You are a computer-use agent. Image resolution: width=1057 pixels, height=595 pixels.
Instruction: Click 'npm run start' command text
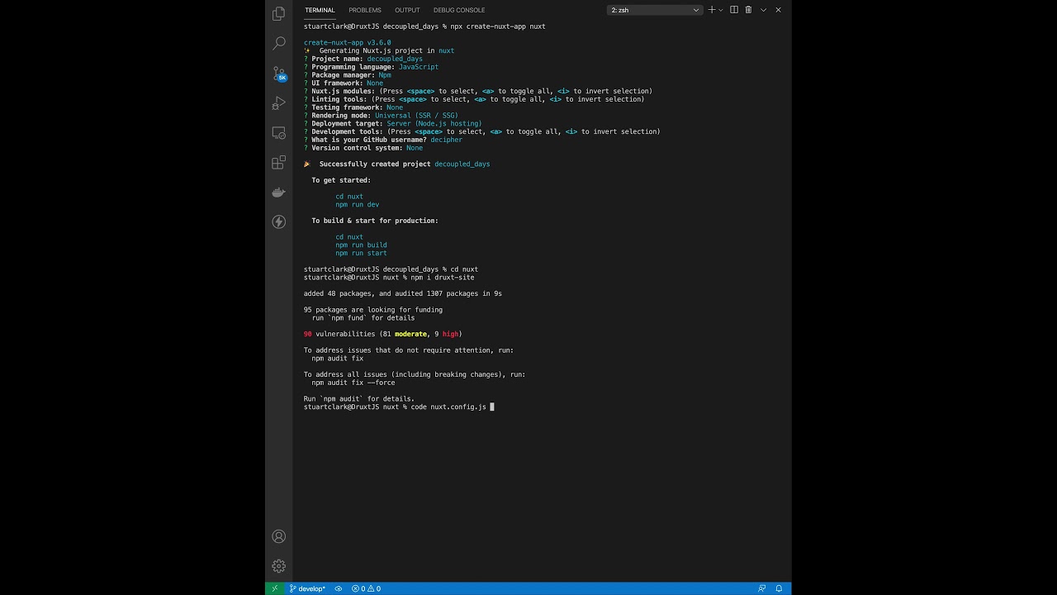pyautogui.click(x=361, y=253)
